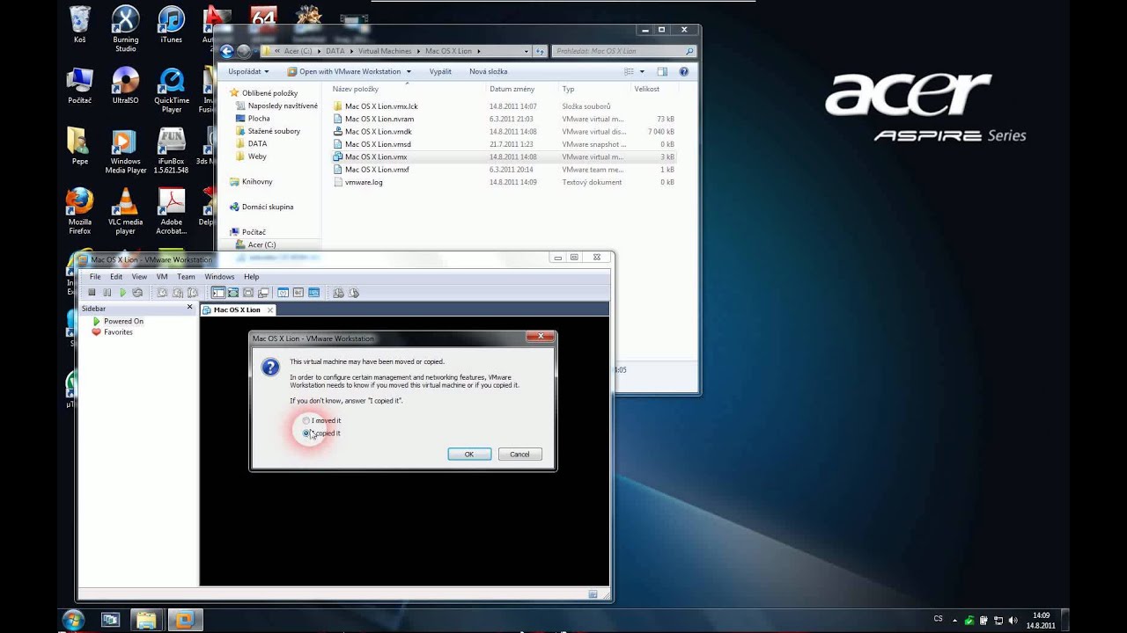Image resolution: width=1127 pixels, height=633 pixels.
Task: Open Domácí skupina in Explorer navigation pane
Action: [261, 207]
